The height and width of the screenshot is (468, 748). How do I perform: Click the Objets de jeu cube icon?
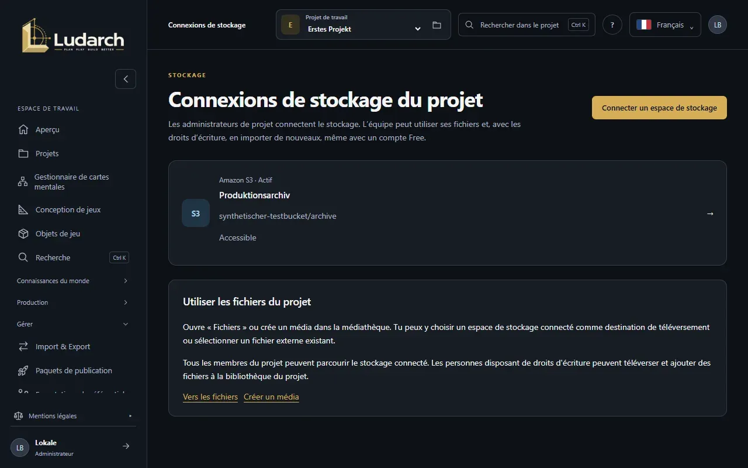(x=23, y=233)
